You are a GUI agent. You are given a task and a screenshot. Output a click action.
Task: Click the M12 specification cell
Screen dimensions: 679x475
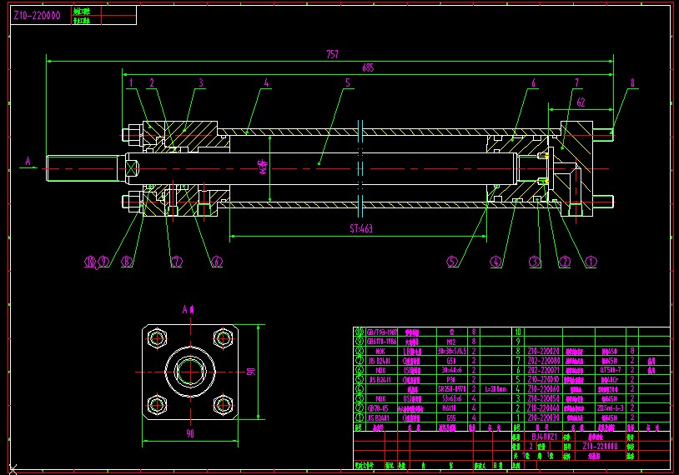click(x=451, y=342)
